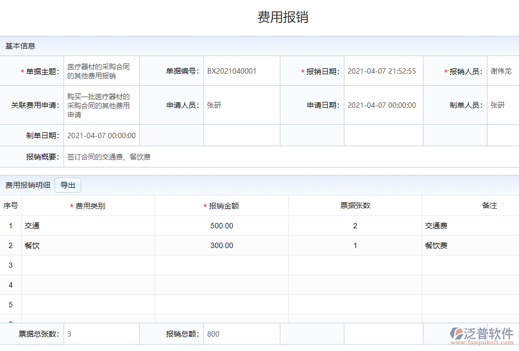
Task: Click the 导出 export button
Action: click(x=68, y=185)
